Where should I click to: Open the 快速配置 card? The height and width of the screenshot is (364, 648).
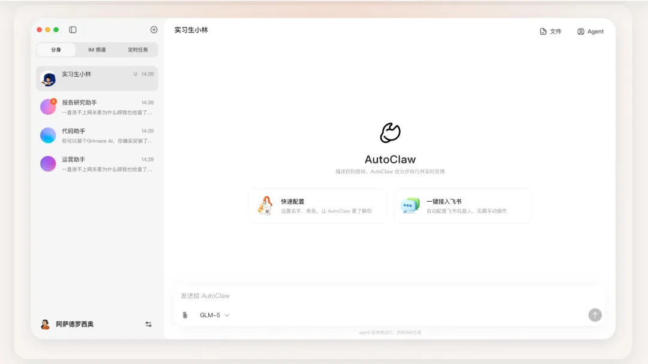pos(317,206)
